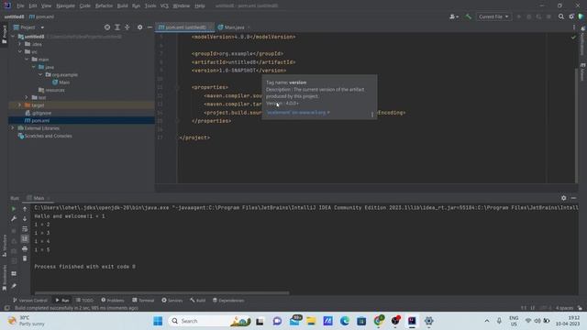Open the Navigate menu
Viewport: 587px width, 330px height.
pyautogui.click(x=65, y=5)
